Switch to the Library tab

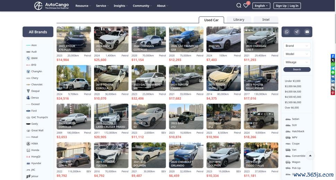(x=239, y=19)
